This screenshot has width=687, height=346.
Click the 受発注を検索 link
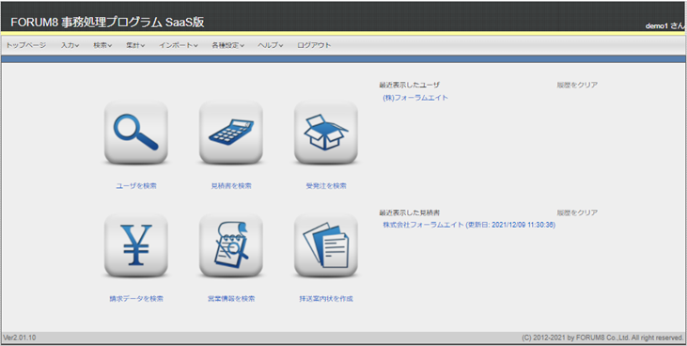326,186
